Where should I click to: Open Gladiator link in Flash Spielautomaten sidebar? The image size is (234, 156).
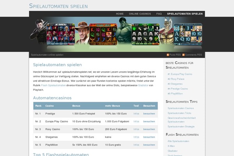pyautogui.click(x=172, y=151)
